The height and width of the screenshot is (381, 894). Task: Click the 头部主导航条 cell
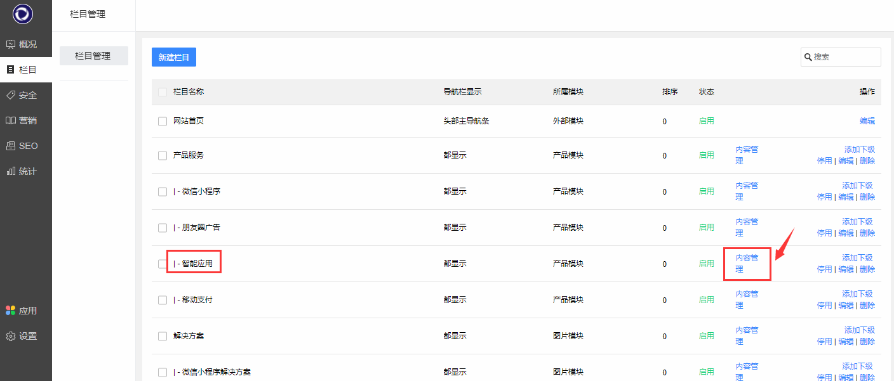tap(466, 121)
